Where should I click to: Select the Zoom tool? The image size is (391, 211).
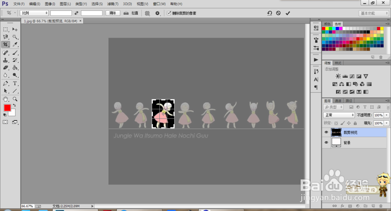point(15,99)
